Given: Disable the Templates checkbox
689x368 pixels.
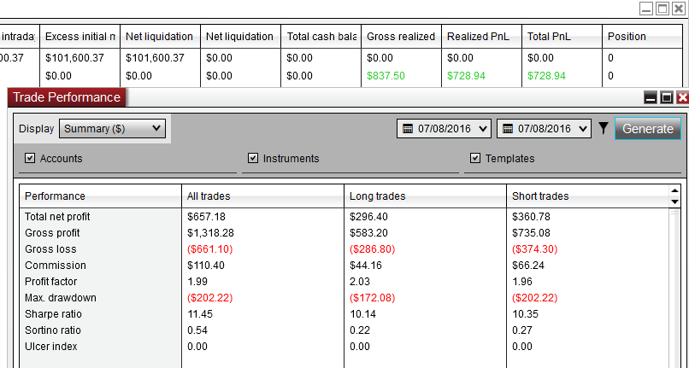Looking at the screenshot, I should pos(475,158).
